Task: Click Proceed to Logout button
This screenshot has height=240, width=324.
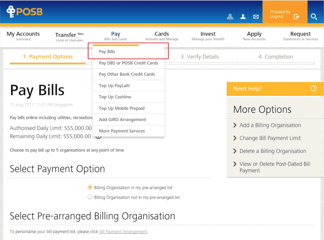Action: point(285,12)
